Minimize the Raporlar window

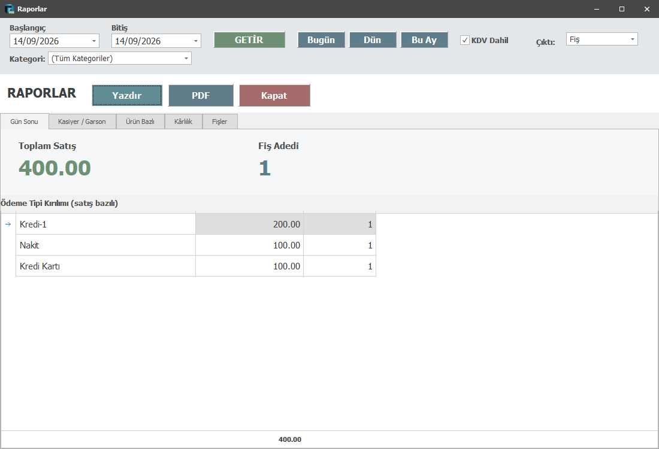(x=596, y=9)
